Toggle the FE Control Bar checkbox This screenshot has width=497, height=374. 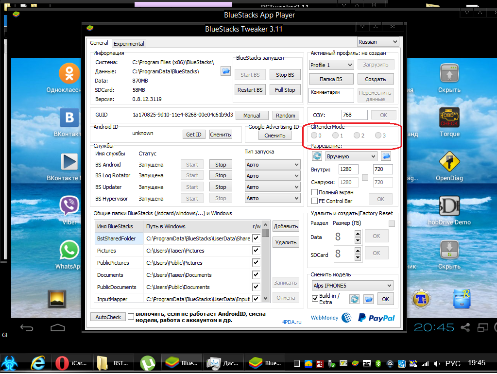(315, 201)
